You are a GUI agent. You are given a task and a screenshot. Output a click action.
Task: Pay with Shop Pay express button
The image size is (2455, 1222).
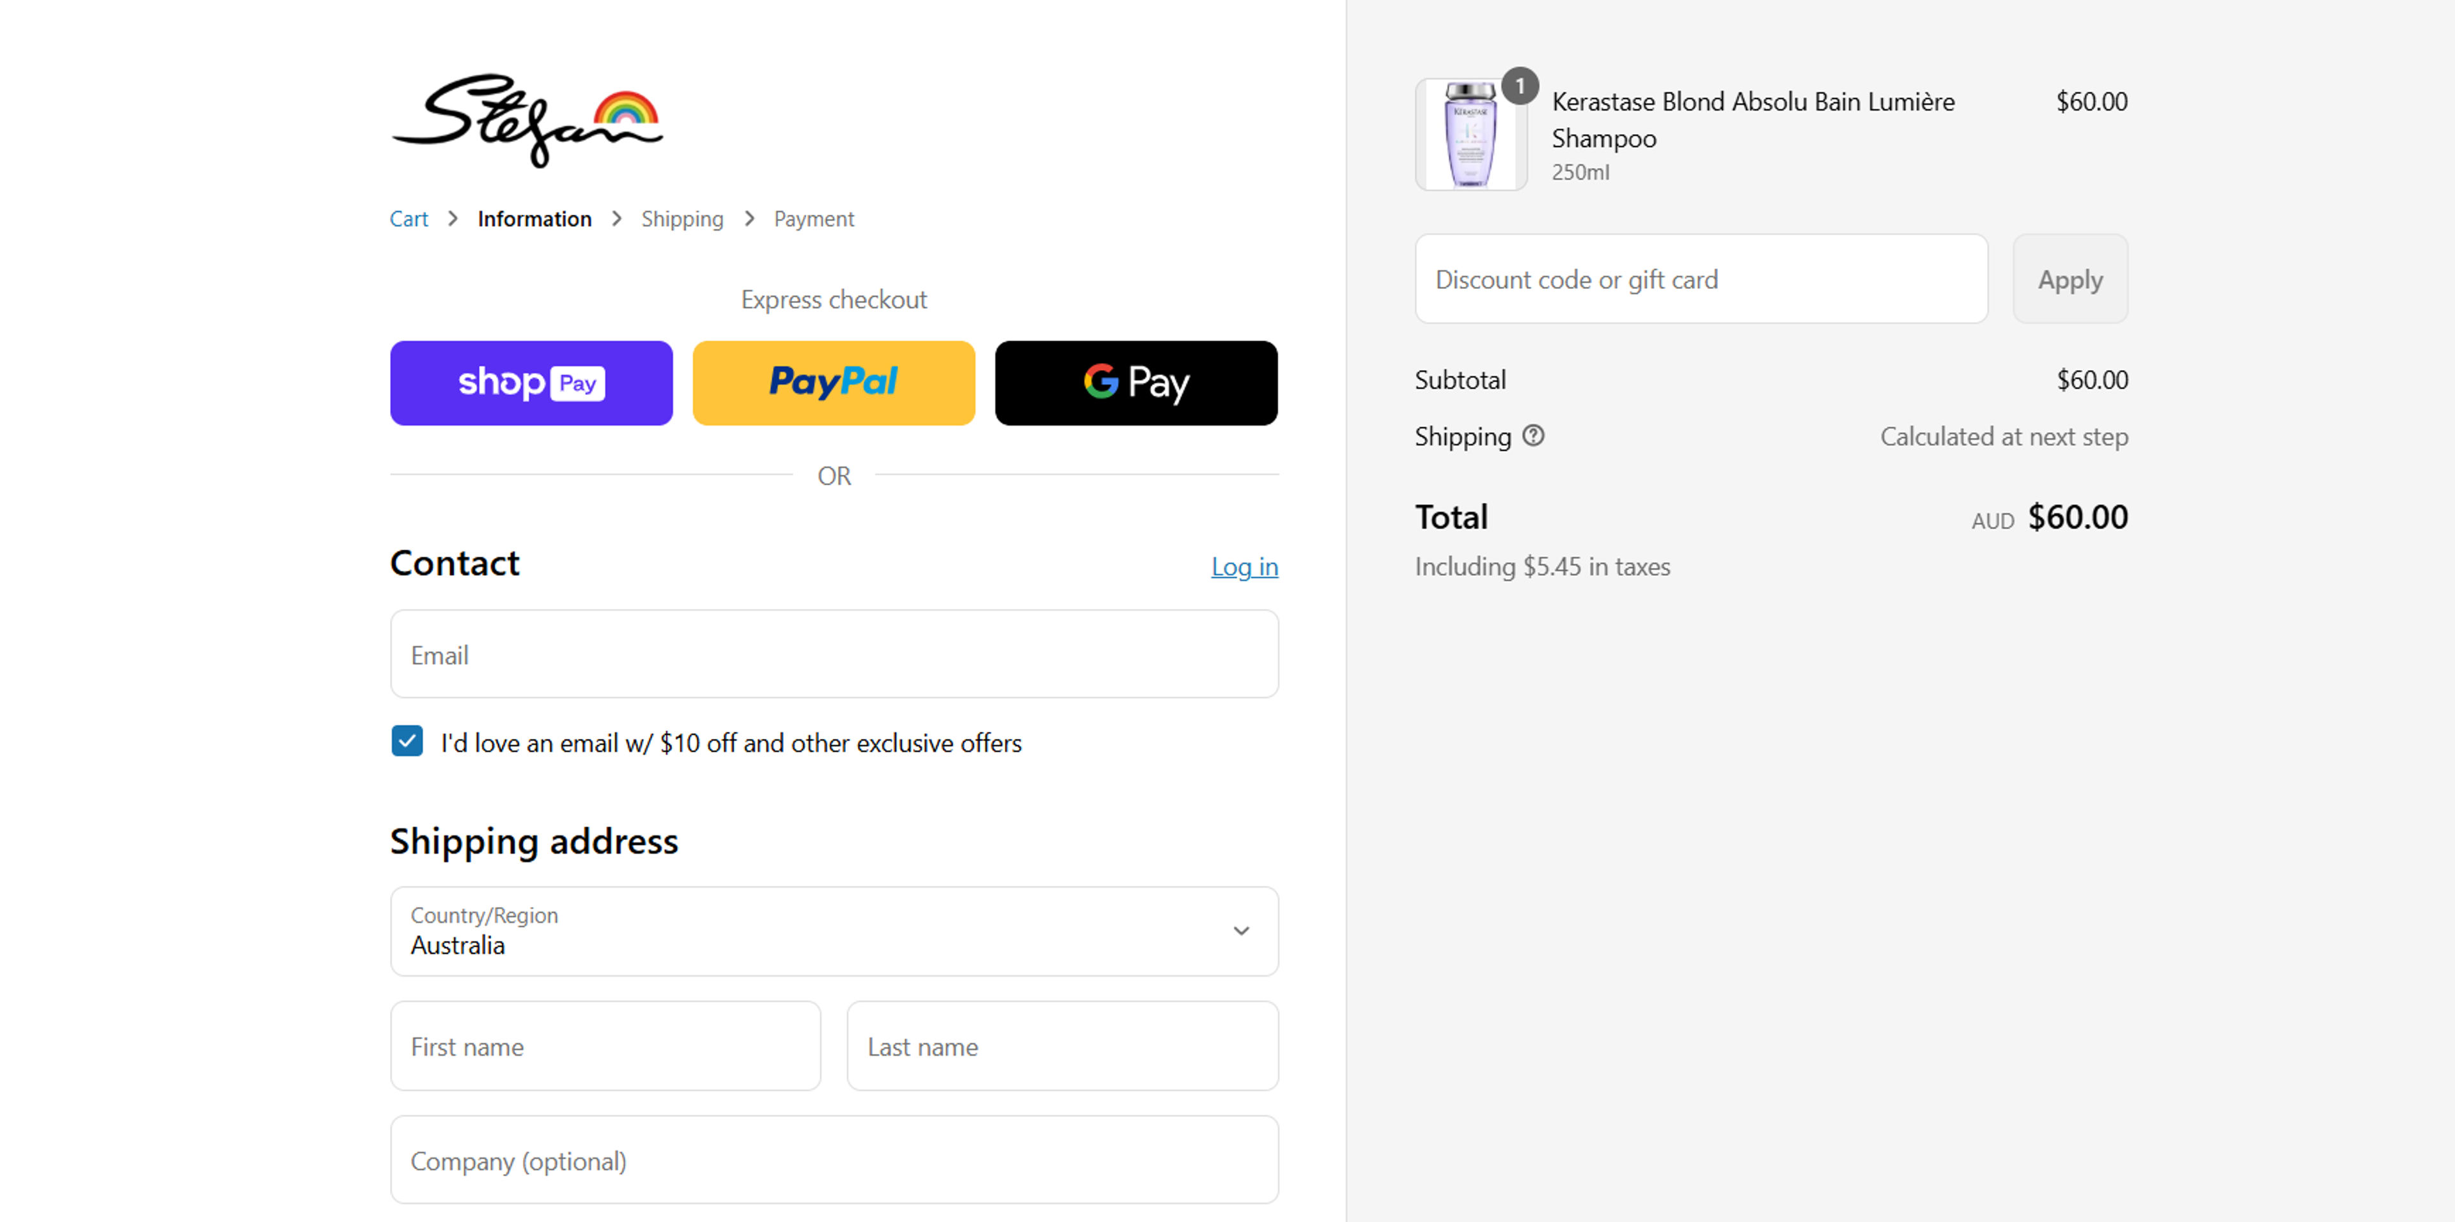click(531, 383)
